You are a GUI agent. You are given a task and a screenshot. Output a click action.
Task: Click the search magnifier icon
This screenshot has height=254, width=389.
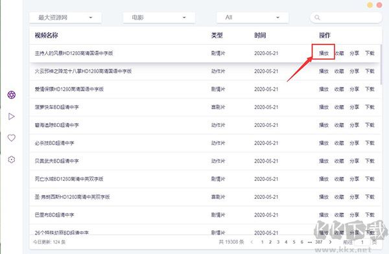pos(317,17)
